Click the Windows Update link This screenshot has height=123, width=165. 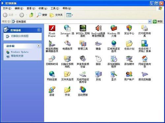click(19, 52)
